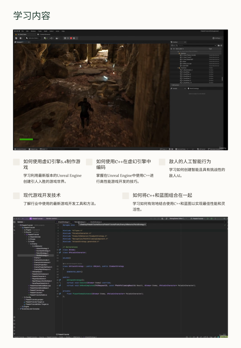Close the Viewport 1 tab
Screen dimensions: 241x348
coord(29,42)
